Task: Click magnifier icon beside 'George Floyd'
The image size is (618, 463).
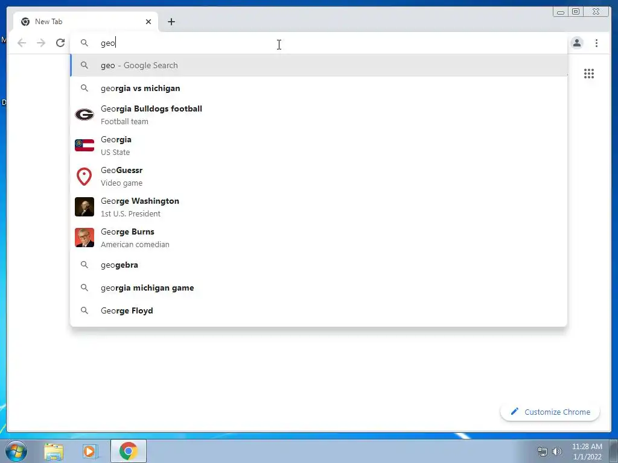Action: pos(84,310)
